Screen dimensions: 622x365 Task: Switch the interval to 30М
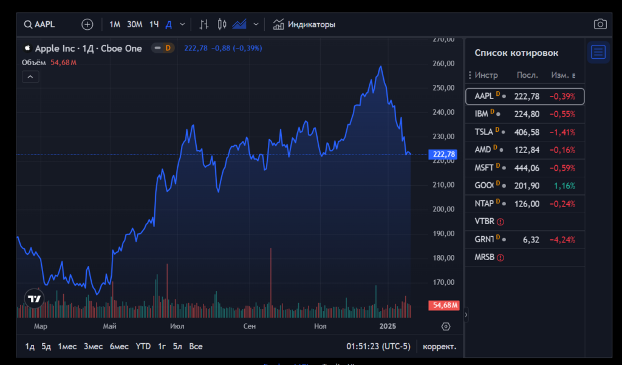tap(134, 24)
